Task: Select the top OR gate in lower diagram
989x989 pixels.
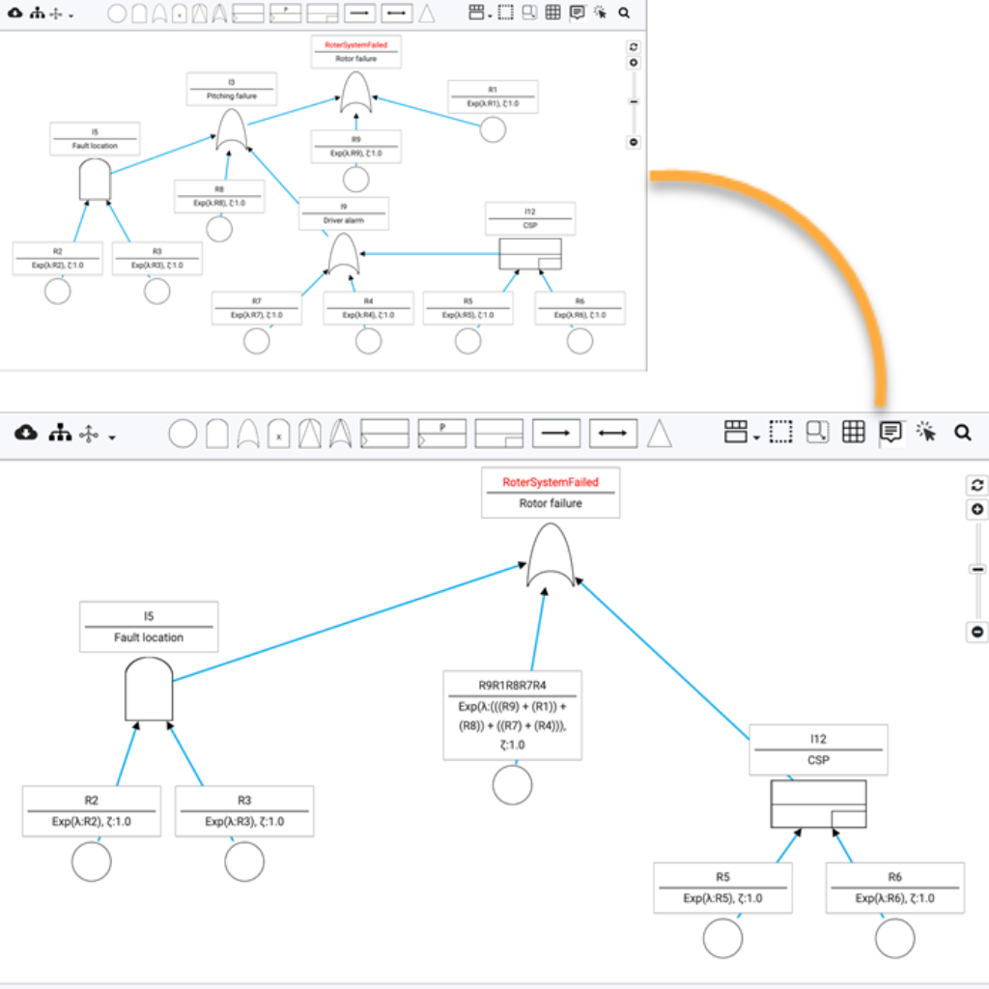Action: [551, 555]
